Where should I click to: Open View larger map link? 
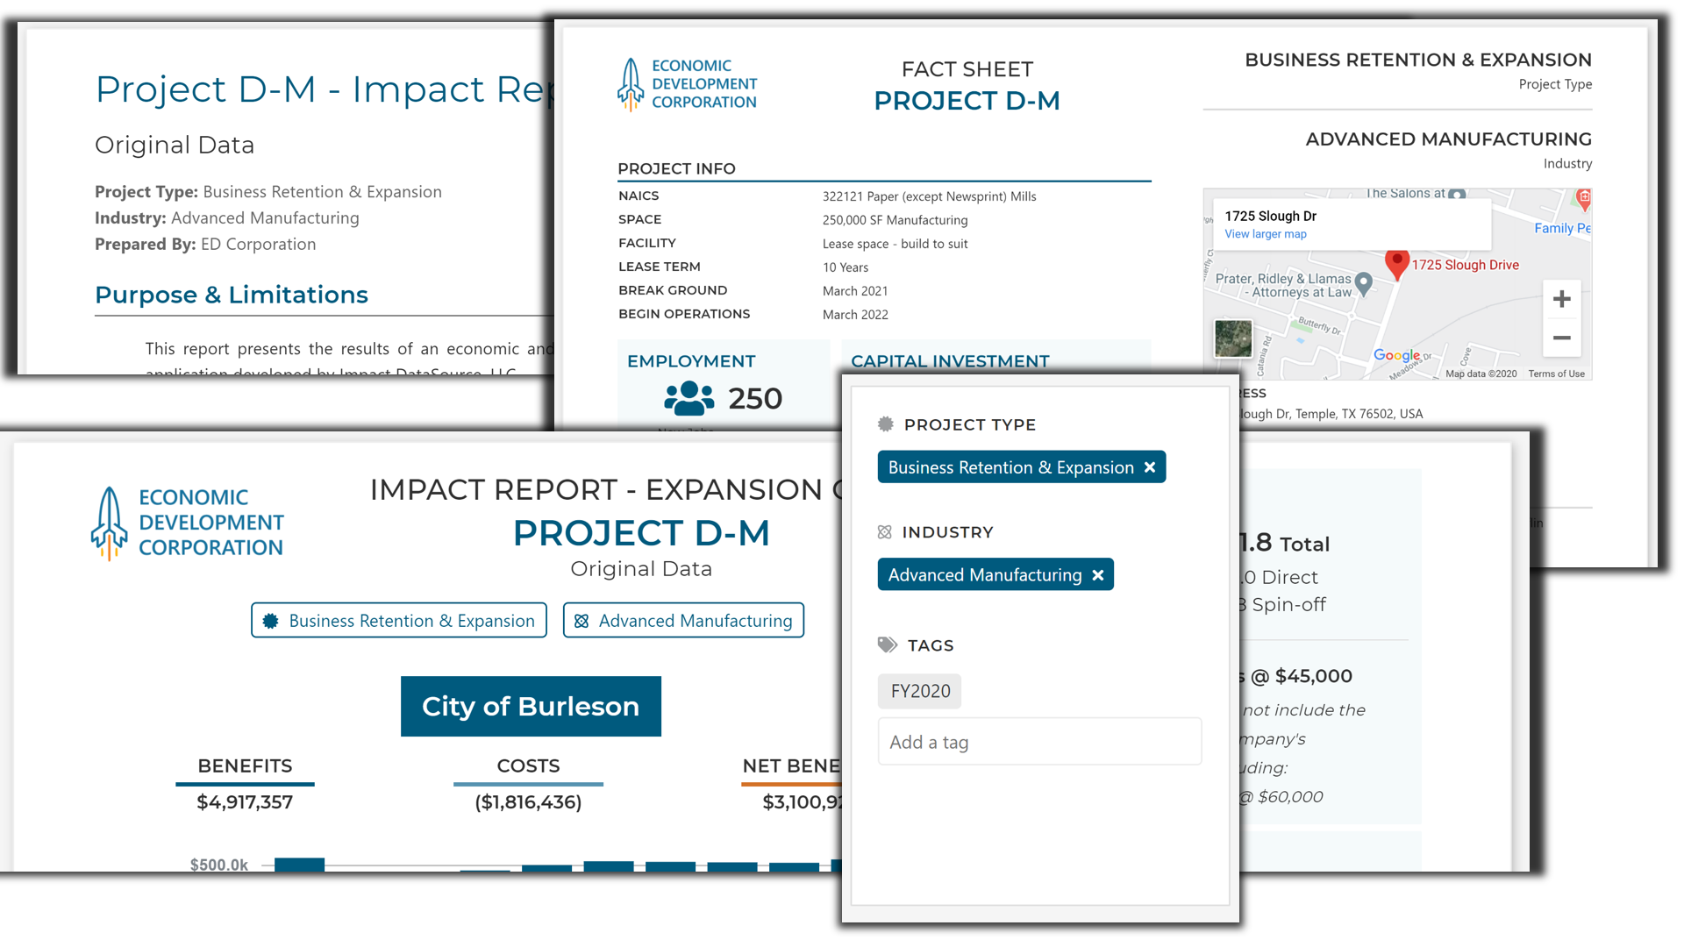pyautogui.click(x=1265, y=234)
